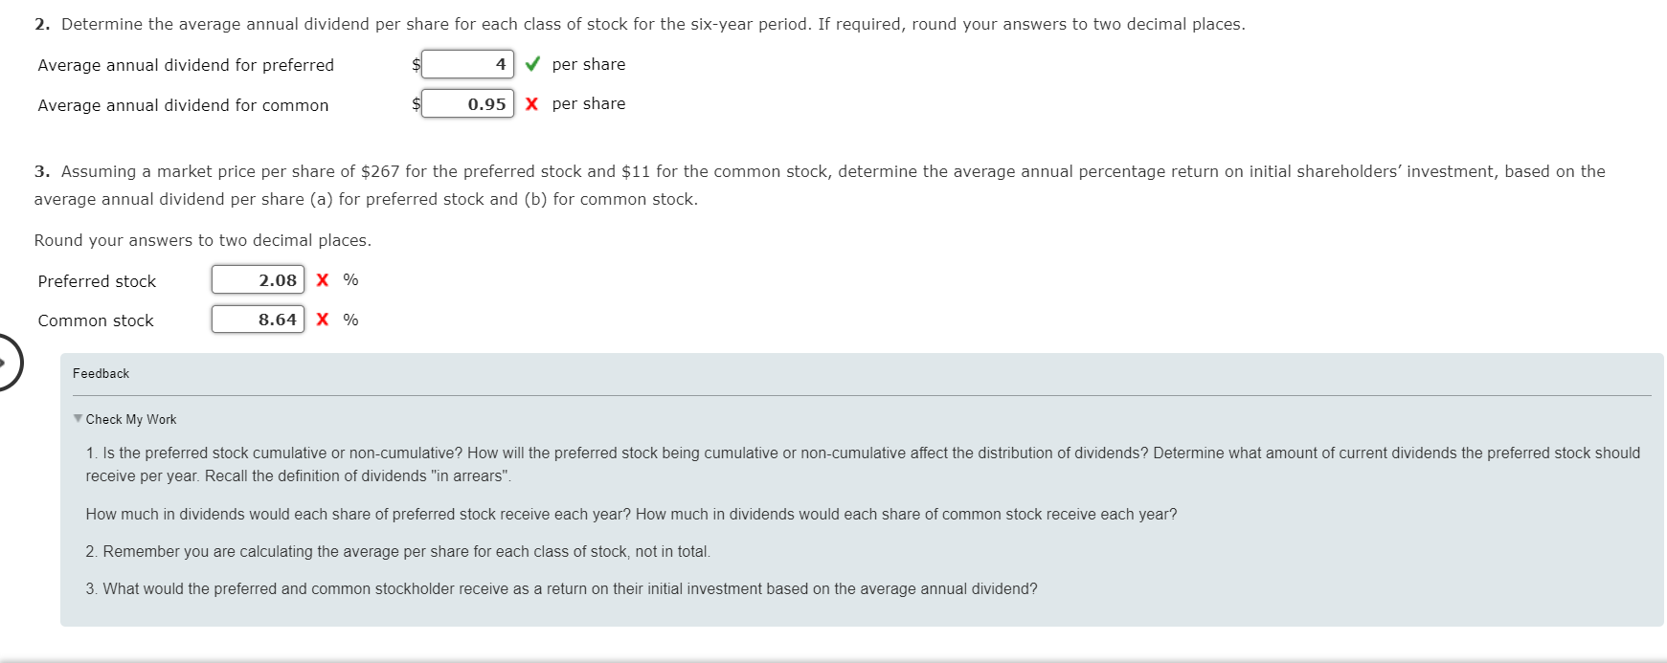Image resolution: width=1667 pixels, height=663 pixels.
Task: Click the percent sign after Preferred stock entry
Action: pos(350,279)
